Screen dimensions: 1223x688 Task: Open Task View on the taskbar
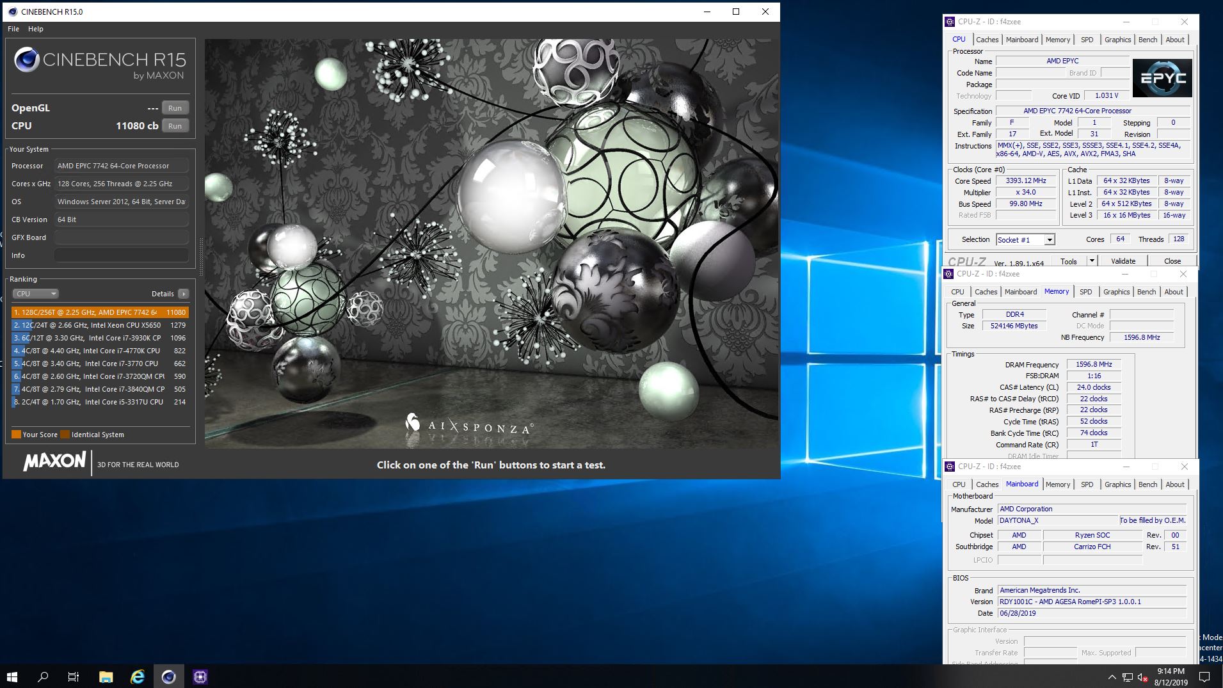74,676
